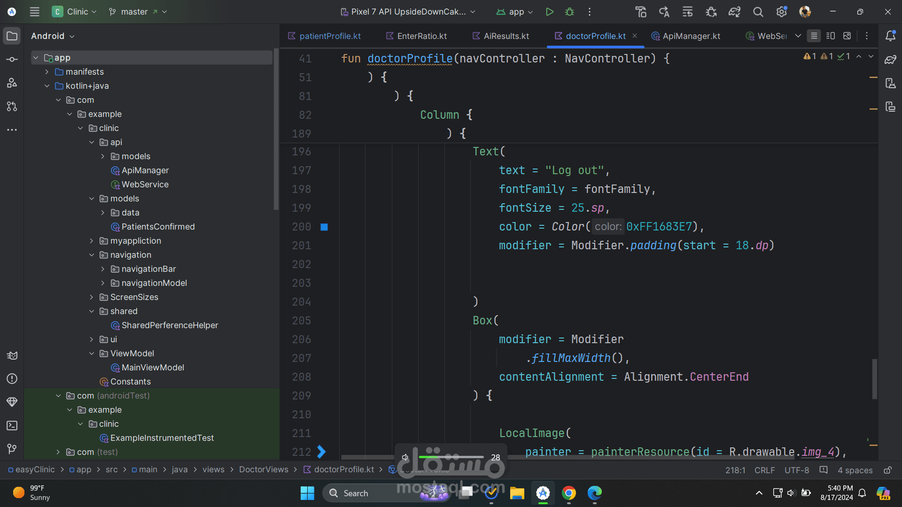Open the Android project view dropdown
Image resolution: width=902 pixels, height=507 pixels.
click(53, 36)
